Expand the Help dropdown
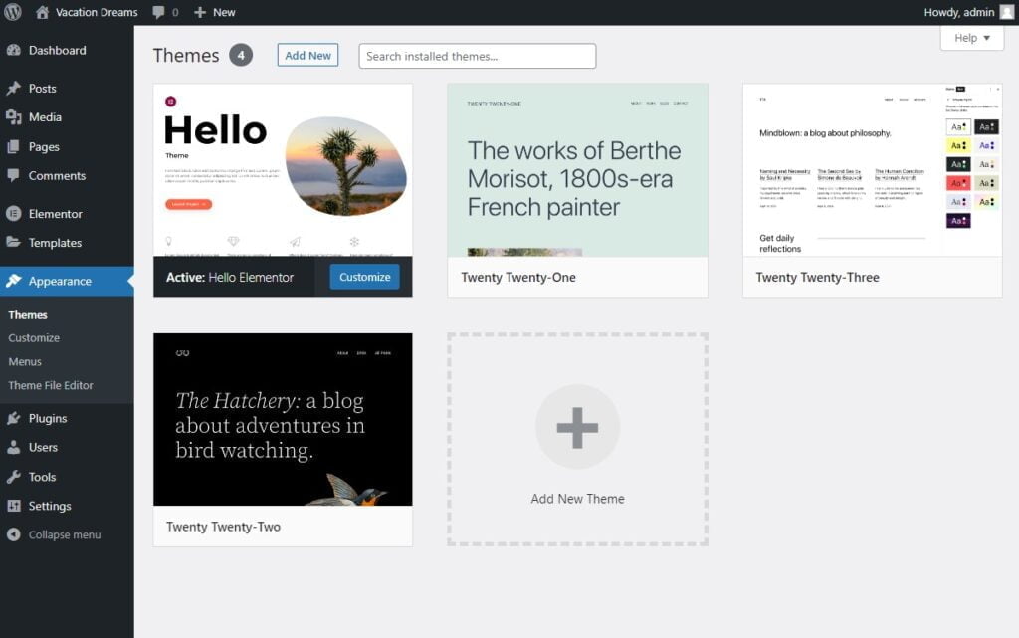The image size is (1019, 638). click(x=972, y=38)
